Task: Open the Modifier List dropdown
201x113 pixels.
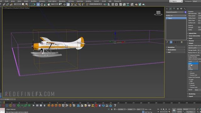Action: click(x=176, y=15)
